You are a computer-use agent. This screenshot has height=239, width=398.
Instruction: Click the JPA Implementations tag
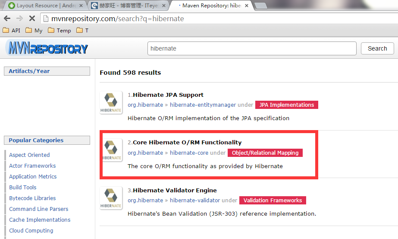point(287,105)
